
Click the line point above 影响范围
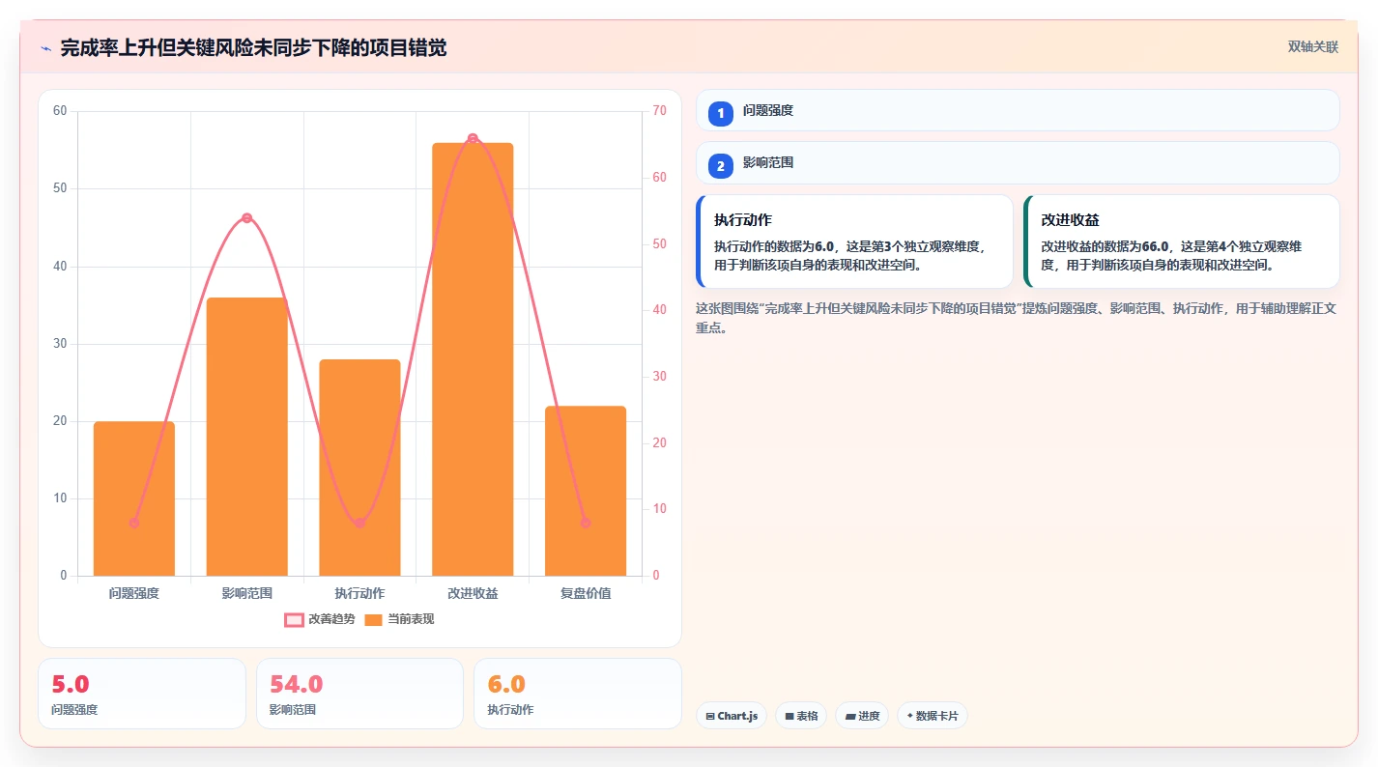(247, 218)
